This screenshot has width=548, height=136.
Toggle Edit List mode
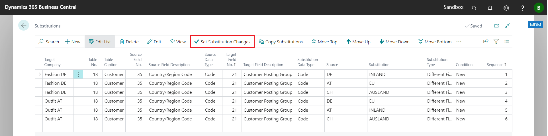(x=100, y=42)
